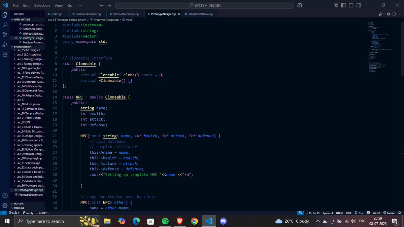Open the Explorer view in activity bar
The width and height of the screenshot is (404, 227).
tap(5, 15)
